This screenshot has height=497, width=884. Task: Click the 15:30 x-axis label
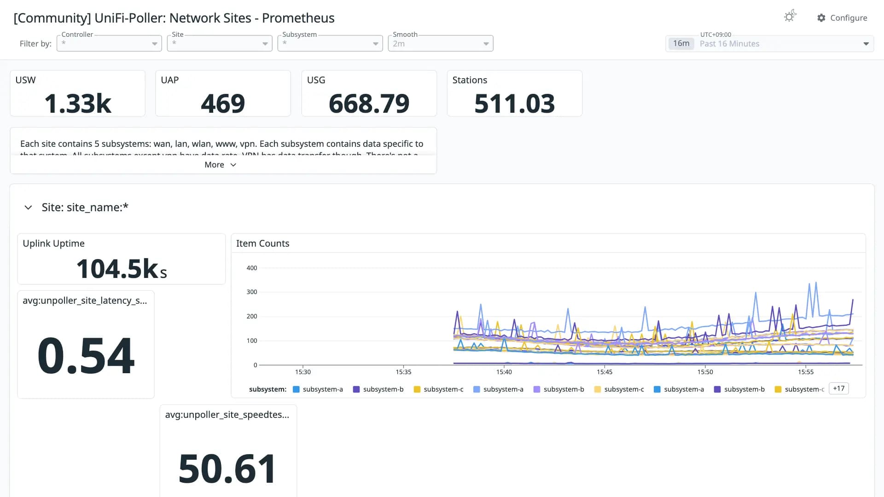coord(303,372)
